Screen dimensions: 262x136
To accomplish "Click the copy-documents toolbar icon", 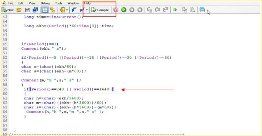I will tap(185, 10).
